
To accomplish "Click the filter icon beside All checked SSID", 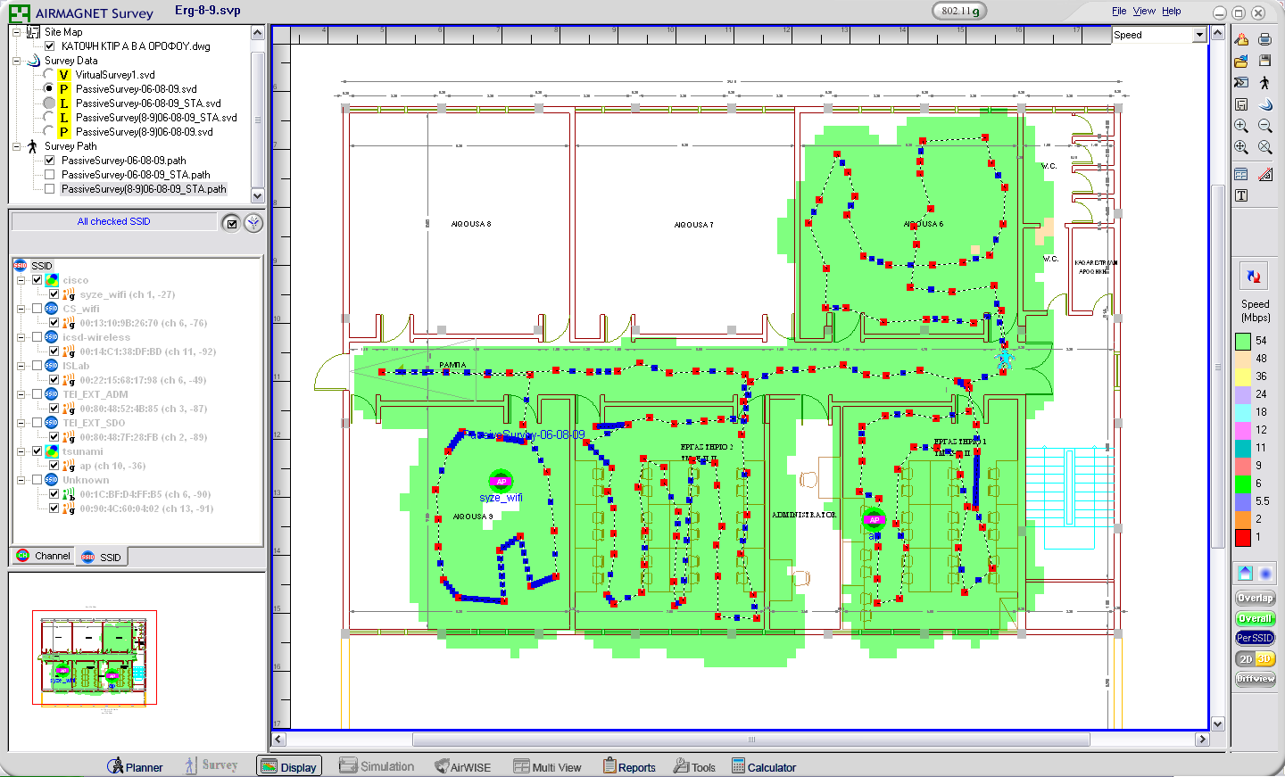I will (254, 223).
